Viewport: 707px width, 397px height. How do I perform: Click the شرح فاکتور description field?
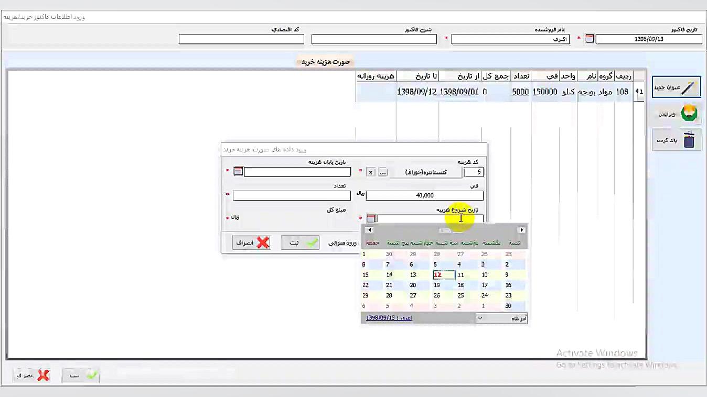point(374,39)
